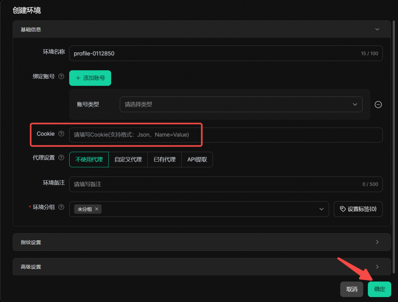Click the help icon beside 环境分组

[x=61, y=207]
